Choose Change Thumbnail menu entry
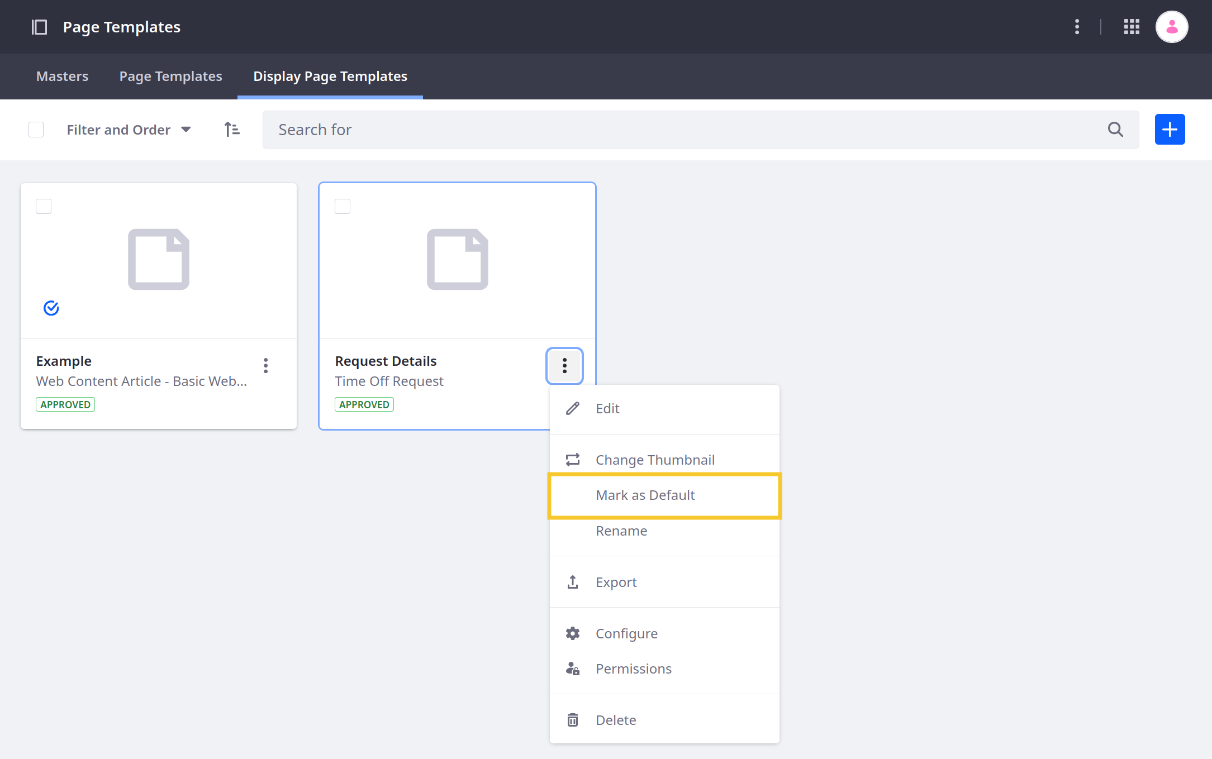Image resolution: width=1212 pixels, height=759 pixels. [664, 460]
